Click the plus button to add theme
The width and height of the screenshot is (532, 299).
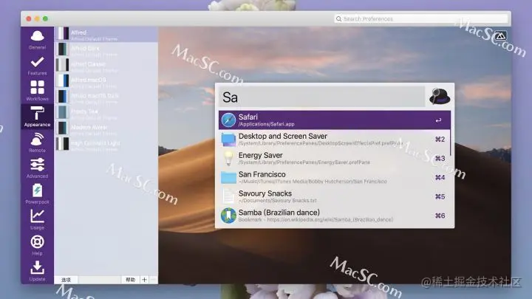tap(144, 280)
